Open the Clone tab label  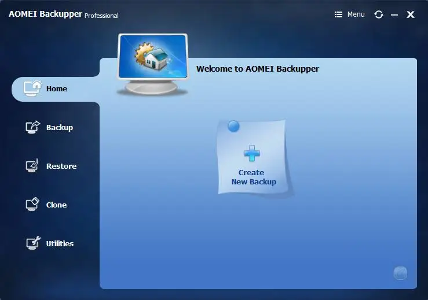[x=56, y=205]
